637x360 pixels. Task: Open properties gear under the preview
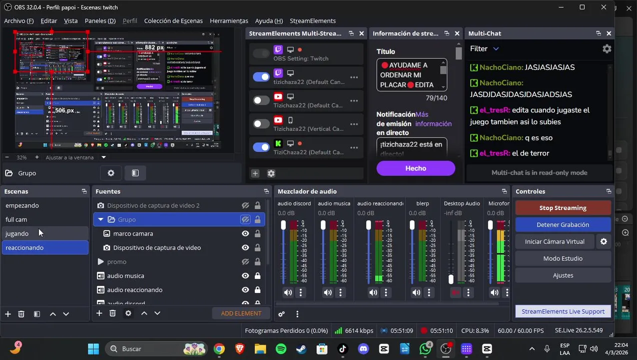[x=111, y=173]
